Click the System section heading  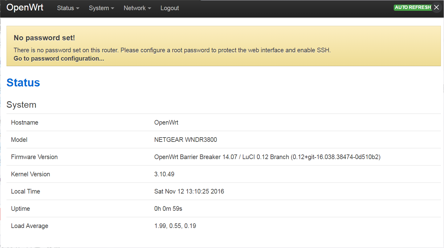tap(21, 105)
